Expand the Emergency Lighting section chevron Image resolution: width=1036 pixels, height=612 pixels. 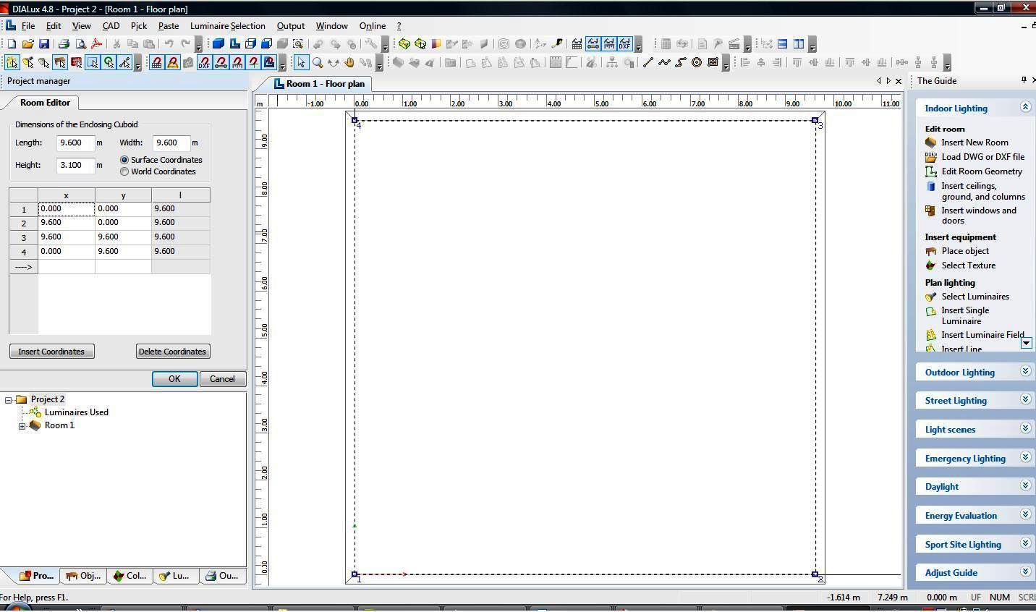tap(1025, 457)
